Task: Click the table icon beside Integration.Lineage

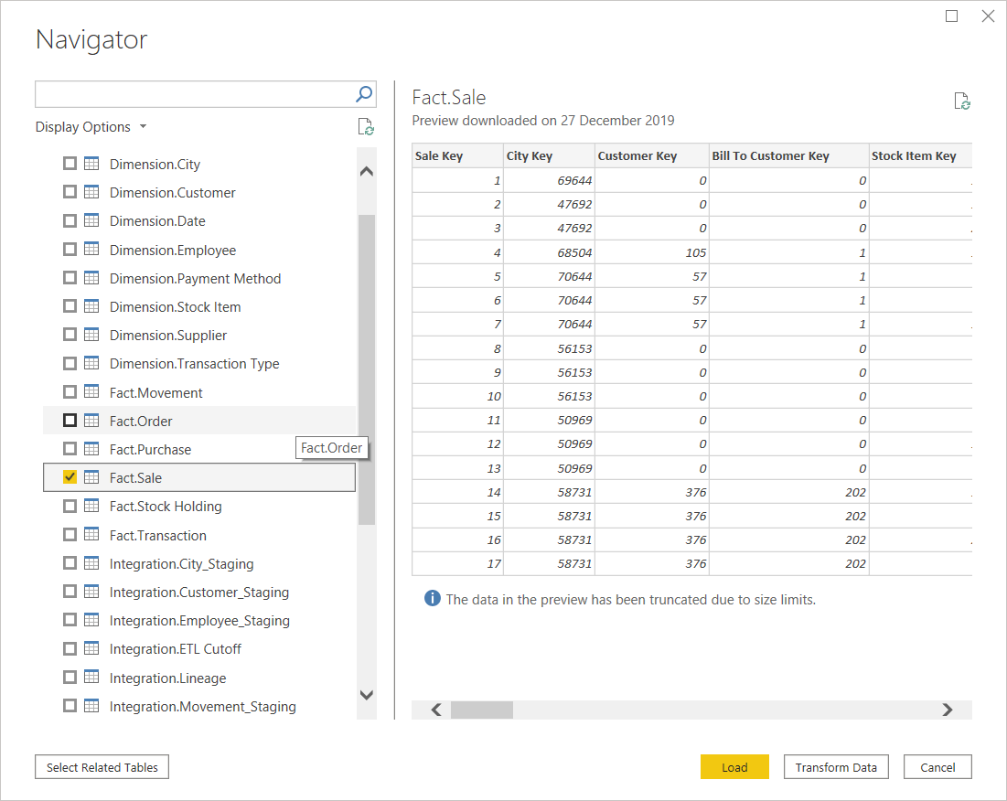Action: (x=92, y=678)
